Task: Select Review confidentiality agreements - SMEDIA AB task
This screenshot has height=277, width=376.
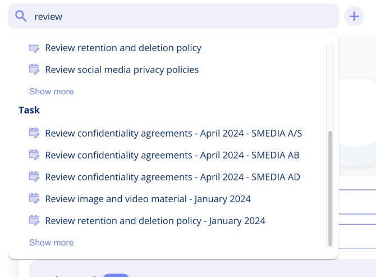Action: tap(172, 155)
